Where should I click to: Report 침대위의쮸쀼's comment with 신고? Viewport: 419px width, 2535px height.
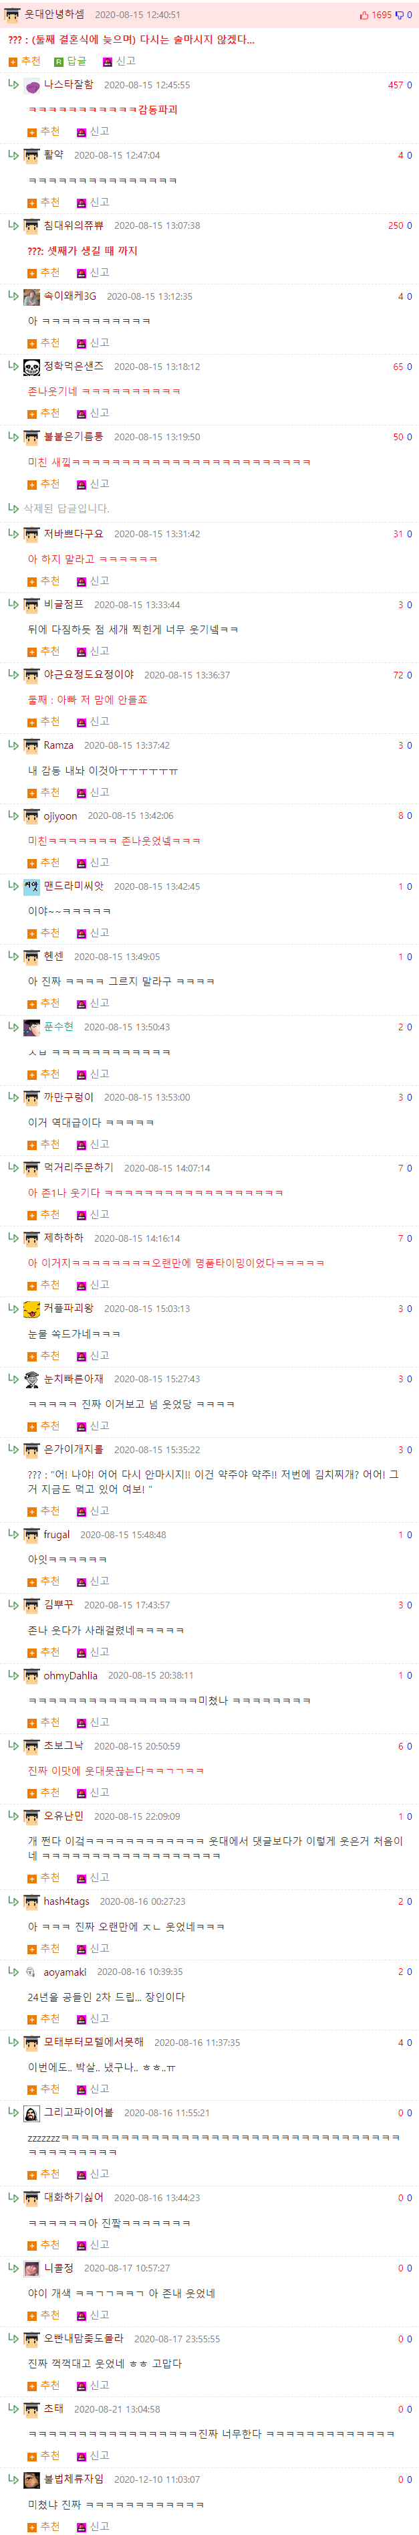[x=94, y=272]
